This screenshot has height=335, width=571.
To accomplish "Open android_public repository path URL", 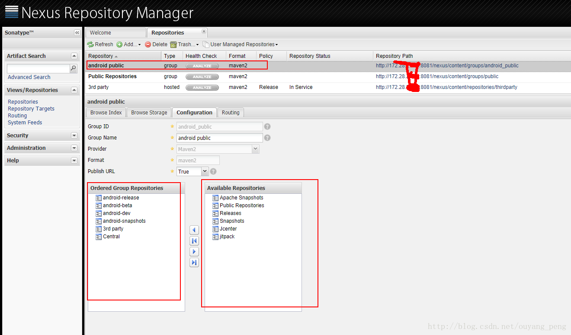I will click(447, 66).
